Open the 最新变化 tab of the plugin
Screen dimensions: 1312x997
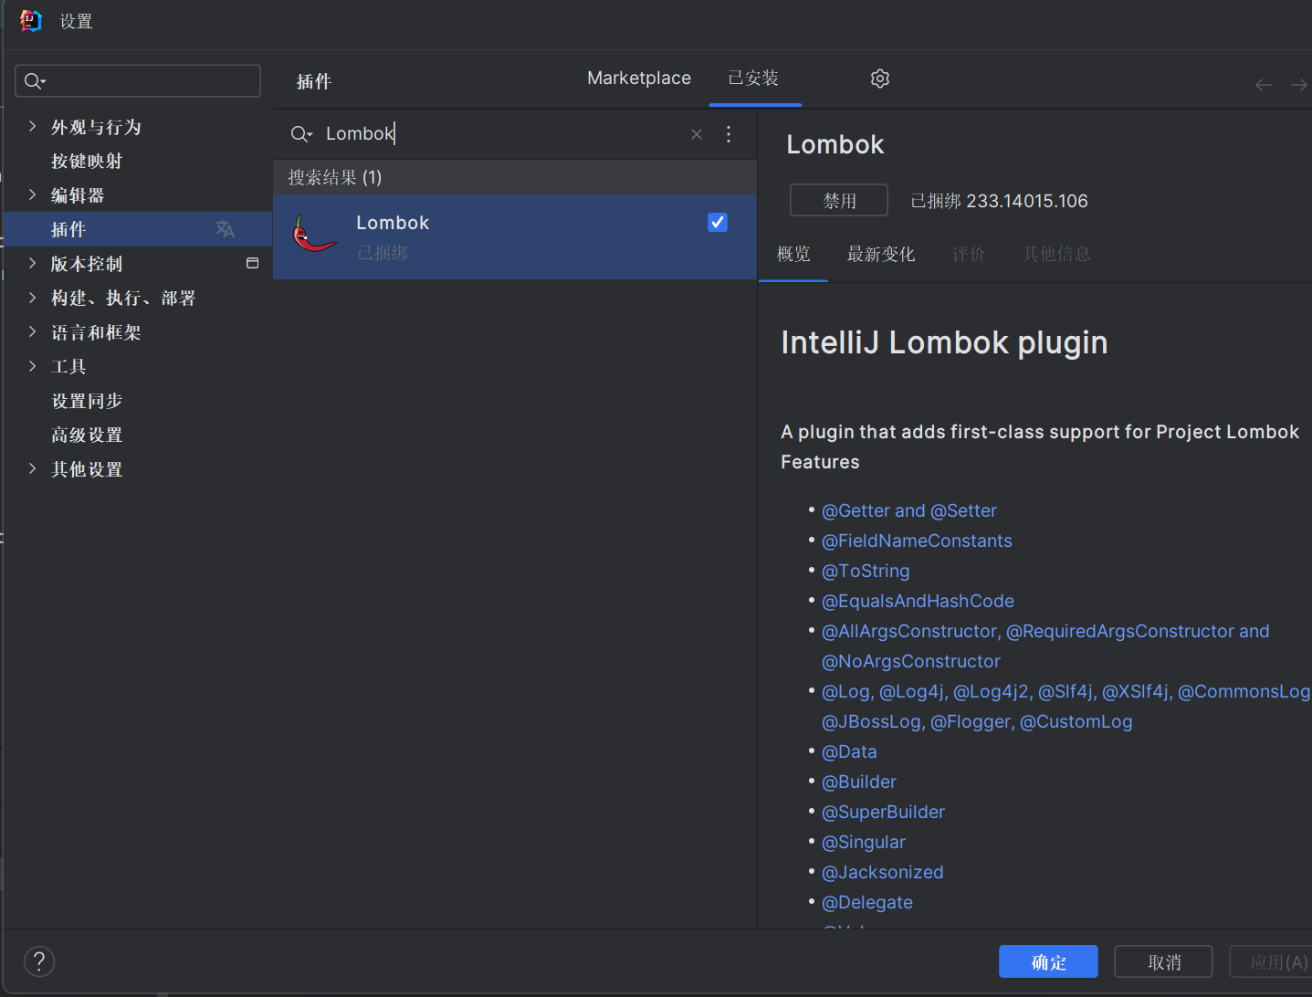click(x=880, y=254)
